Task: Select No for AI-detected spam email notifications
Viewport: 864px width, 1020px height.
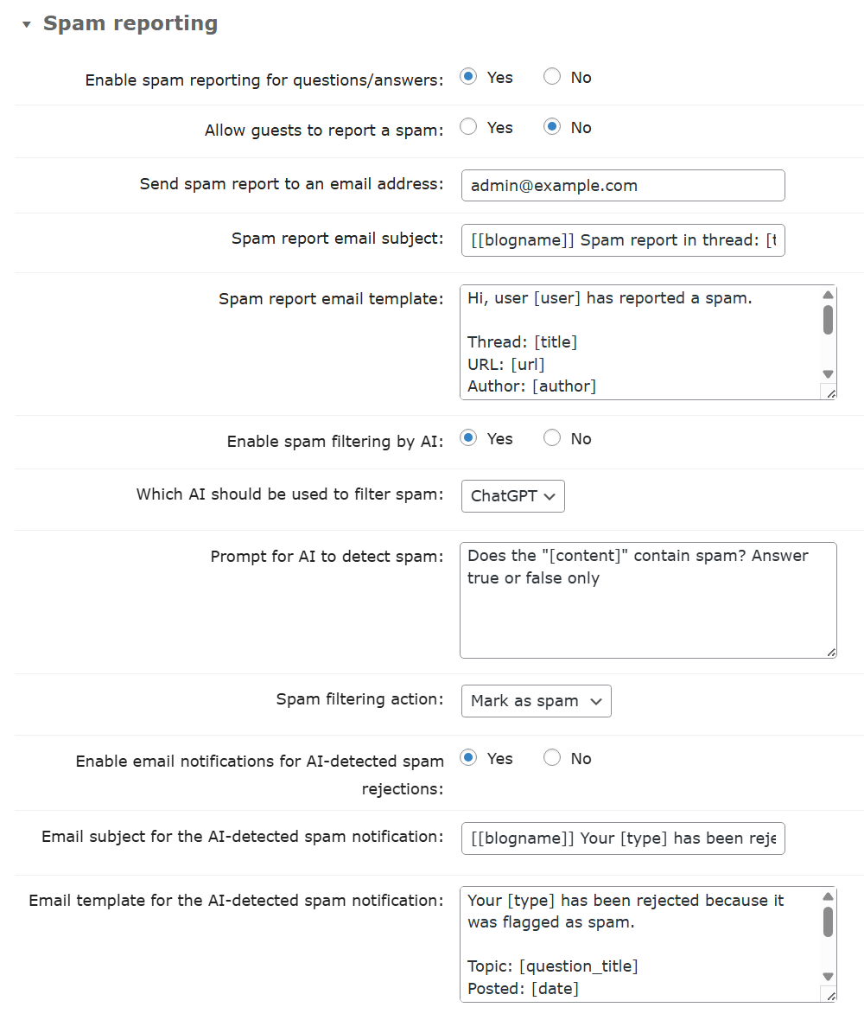Action: (552, 758)
